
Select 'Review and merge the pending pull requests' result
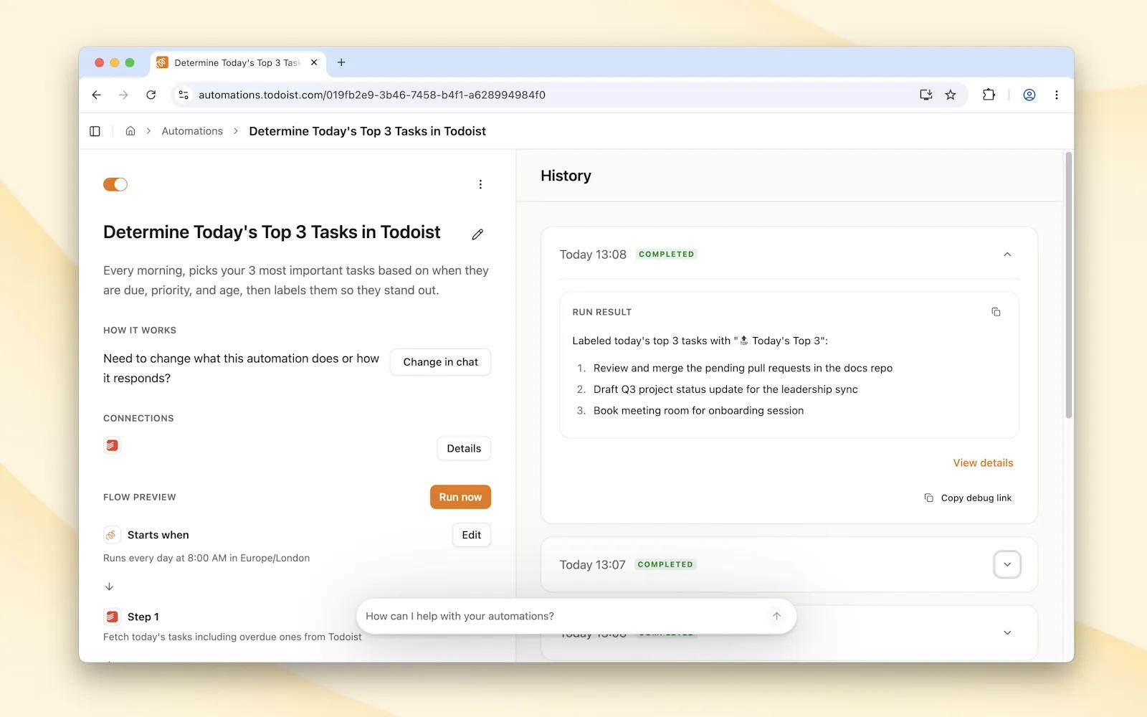(x=743, y=368)
